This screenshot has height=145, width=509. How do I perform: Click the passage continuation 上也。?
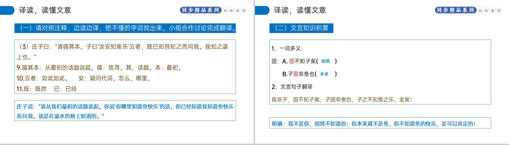pyautogui.click(x=27, y=57)
